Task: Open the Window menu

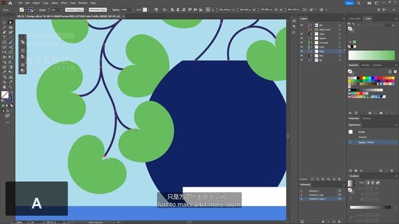Action: [x=83, y=3]
